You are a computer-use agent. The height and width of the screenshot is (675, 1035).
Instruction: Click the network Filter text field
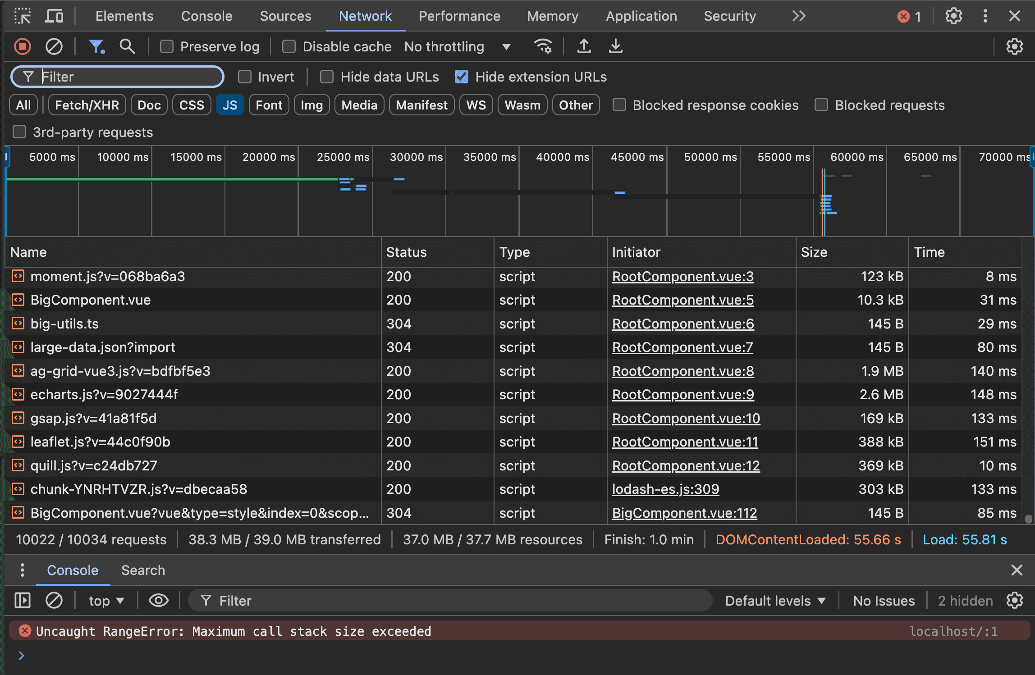click(126, 77)
